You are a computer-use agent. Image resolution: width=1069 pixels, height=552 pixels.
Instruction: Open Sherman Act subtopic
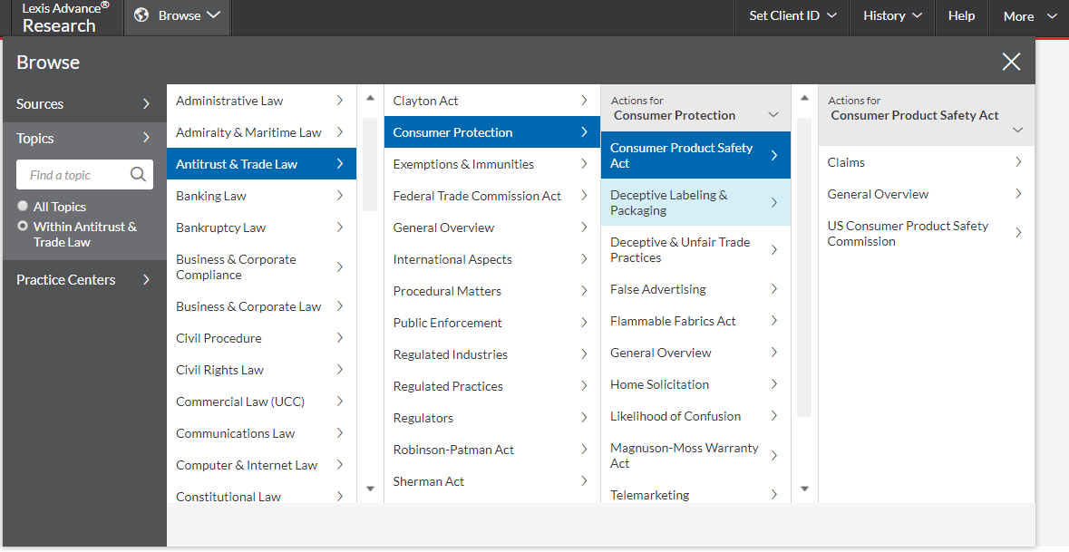point(491,481)
